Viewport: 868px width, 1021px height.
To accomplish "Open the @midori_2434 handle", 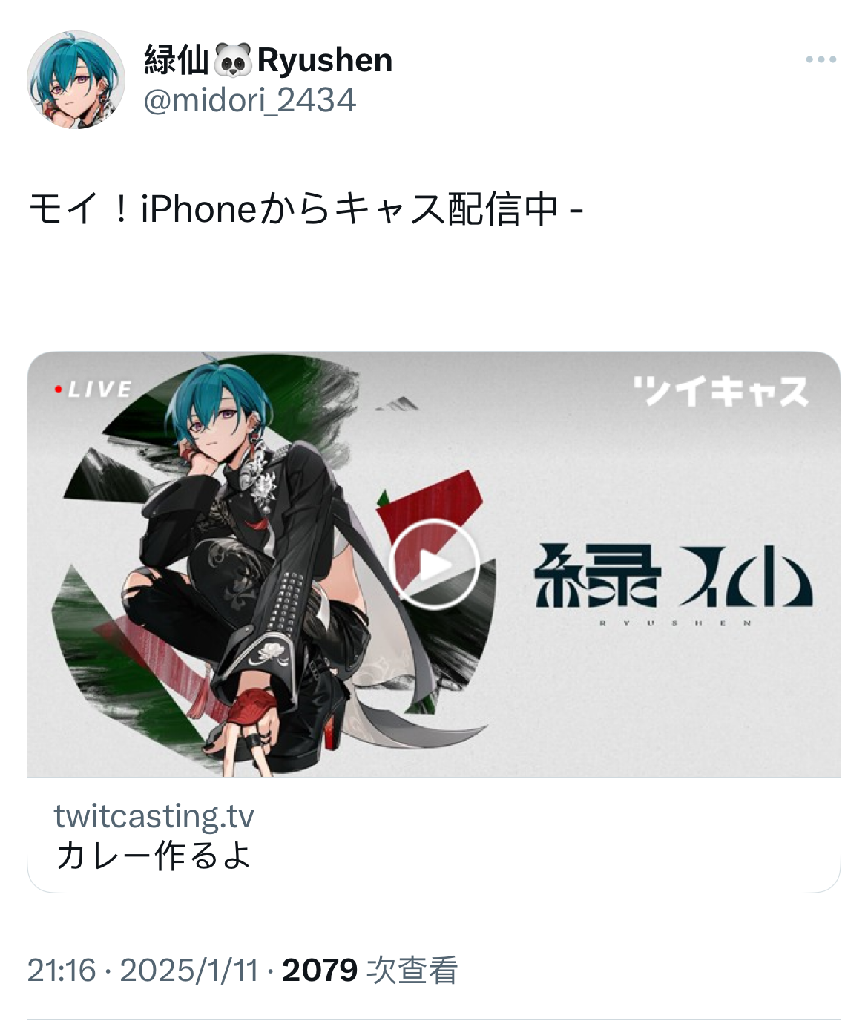I will coord(249,100).
